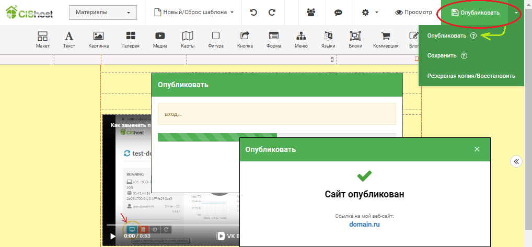Insert a Форма form element
This screenshot has width=532, height=247.
point(273,40)
